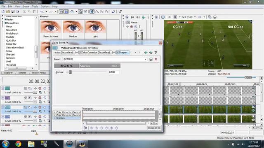264x148 pixels.
Task: Toggle Auto Ripple toolbar button
Action: (72, 12)
